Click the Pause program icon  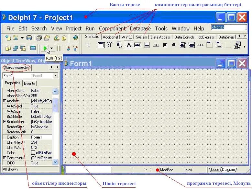(59, 48)
